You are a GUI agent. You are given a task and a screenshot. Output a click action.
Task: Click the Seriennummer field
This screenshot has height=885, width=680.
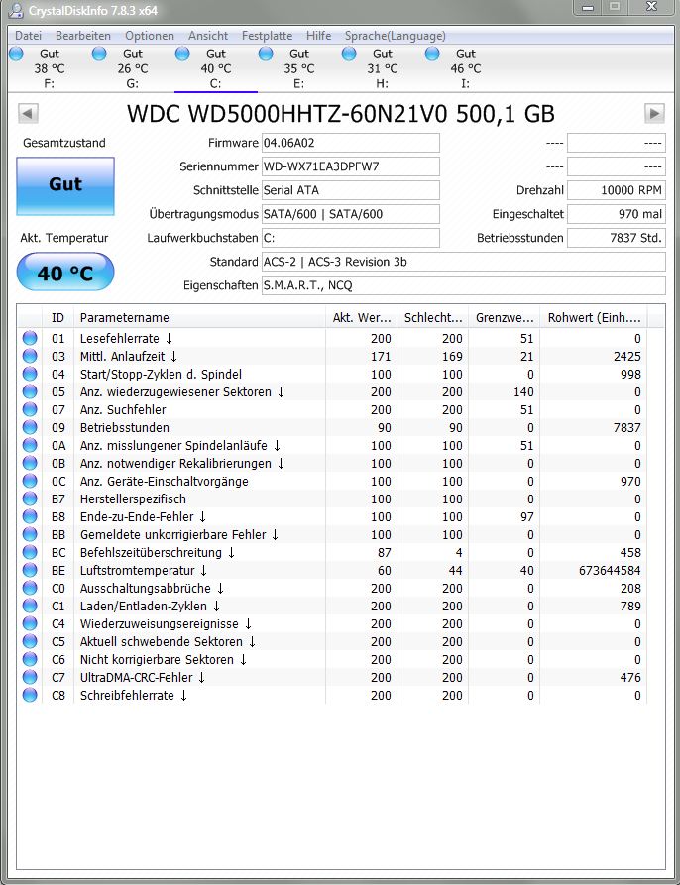[351, 166]
